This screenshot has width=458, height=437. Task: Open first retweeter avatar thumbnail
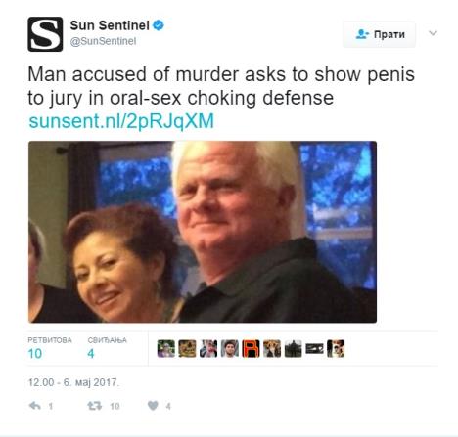pyautogui.click(x=166, y=348)
